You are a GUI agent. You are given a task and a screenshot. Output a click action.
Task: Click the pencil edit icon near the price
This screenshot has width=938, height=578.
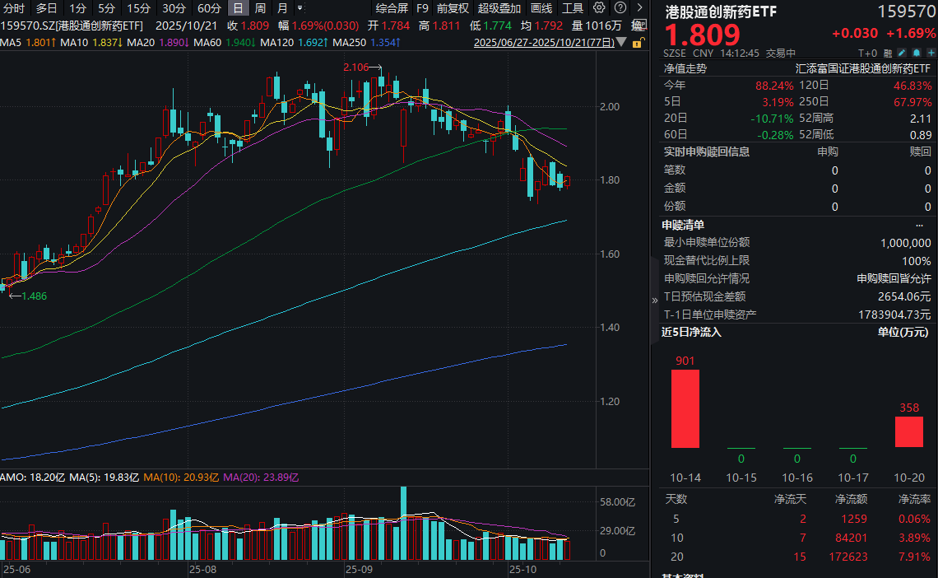902,52
